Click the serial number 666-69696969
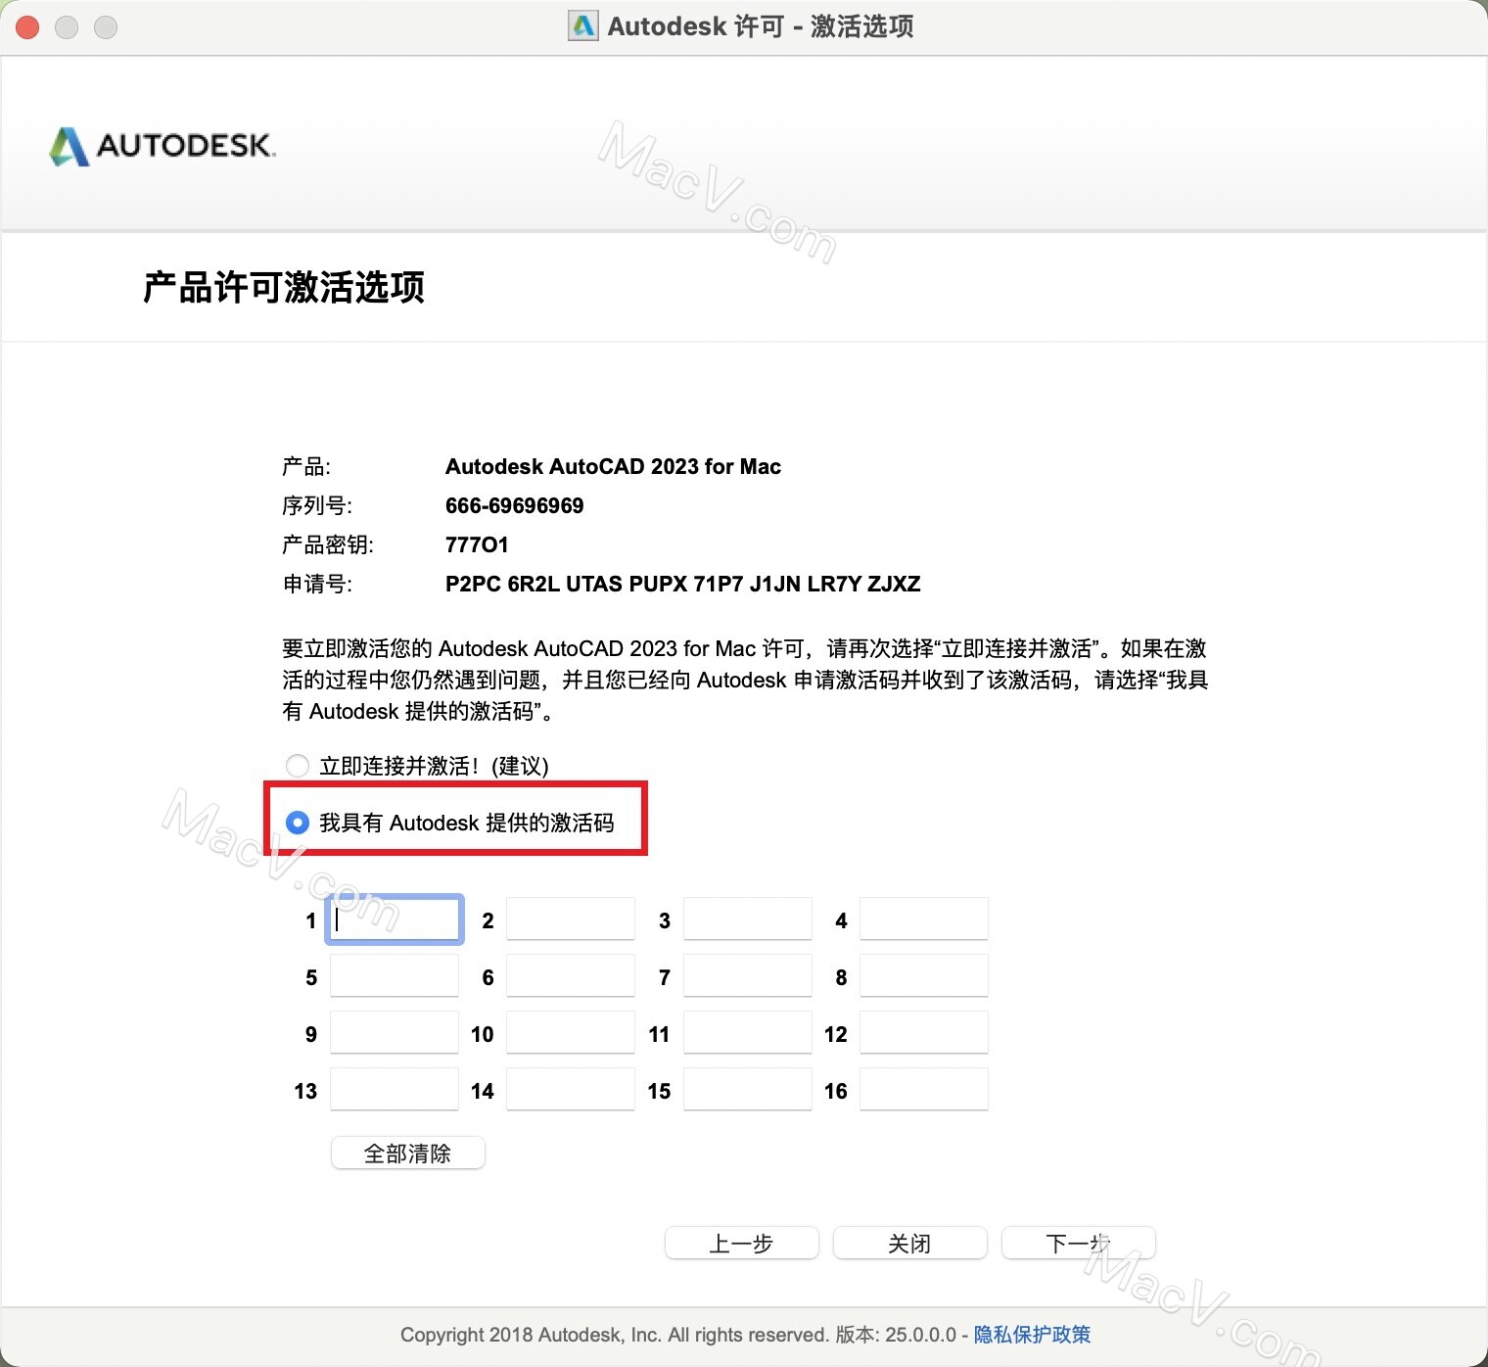Viewport: 1488px width, 1367px height. [x=515, y=505]
